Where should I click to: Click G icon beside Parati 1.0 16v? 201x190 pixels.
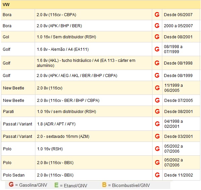pos(157,111)
